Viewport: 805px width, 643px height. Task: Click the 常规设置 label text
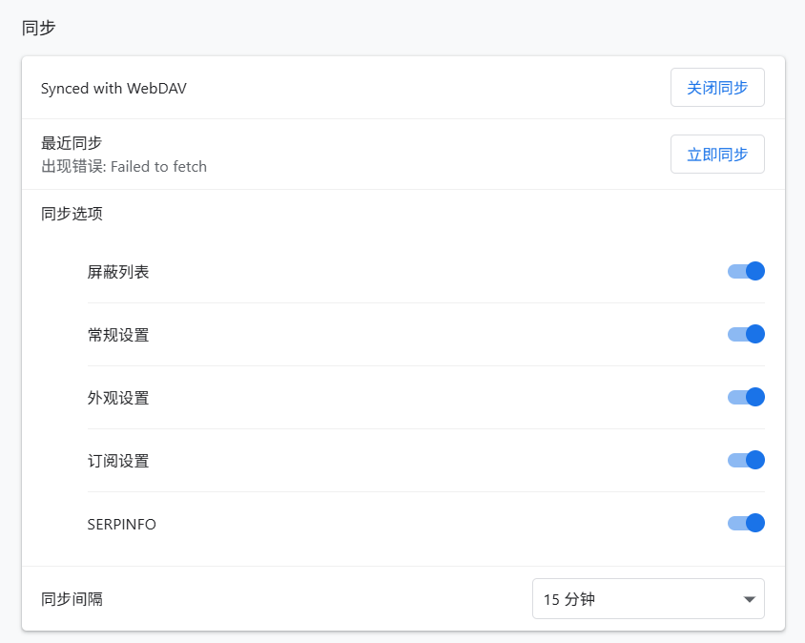coord(118,335)
